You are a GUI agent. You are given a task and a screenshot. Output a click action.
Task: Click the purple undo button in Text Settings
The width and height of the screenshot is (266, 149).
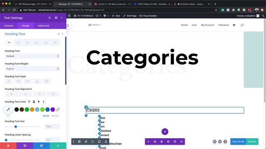(x=25, y=146)
